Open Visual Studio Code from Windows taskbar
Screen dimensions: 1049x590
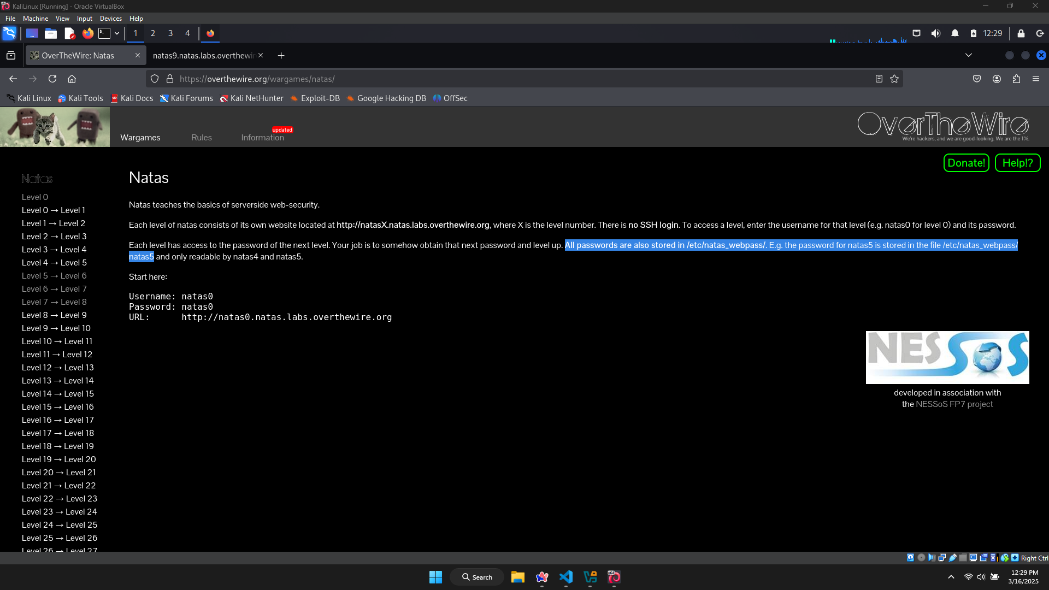tap(566, 577)
